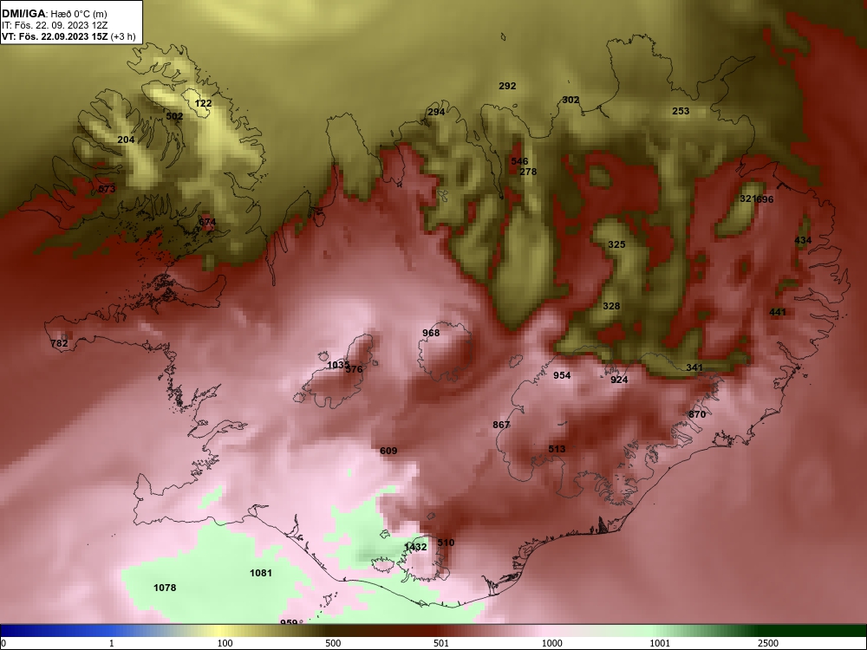
Task: Click the map value 434
Action: click(803, 240)
